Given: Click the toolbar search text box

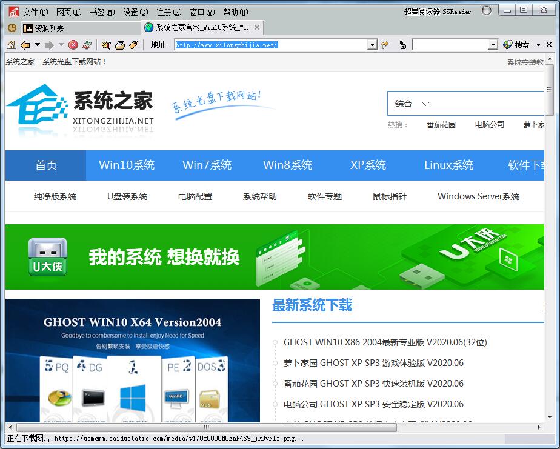Looking at the screenshot, I should pyautogui.click(x=450, y=45).
